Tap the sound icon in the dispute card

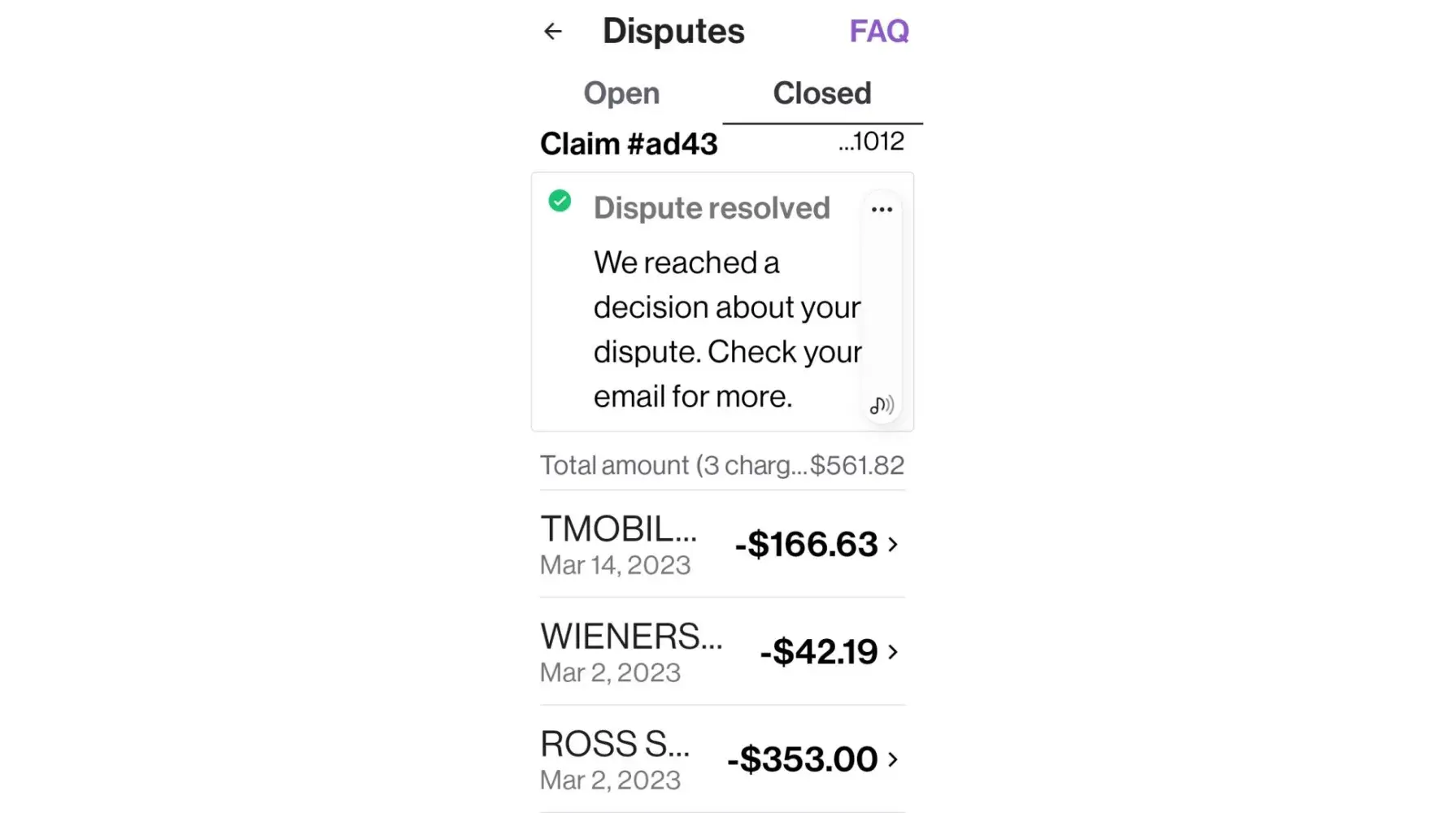882,405
